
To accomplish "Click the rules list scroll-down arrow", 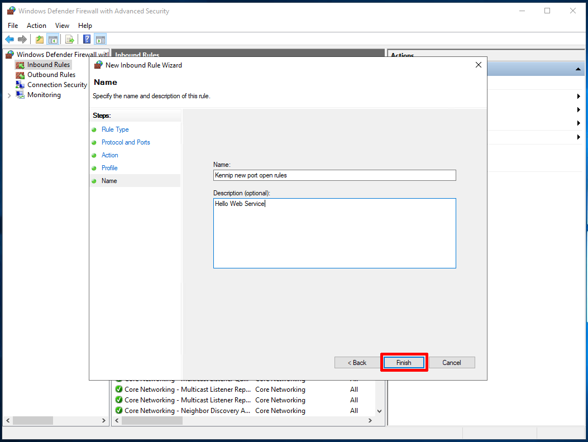I will click(x=380, y=411).
